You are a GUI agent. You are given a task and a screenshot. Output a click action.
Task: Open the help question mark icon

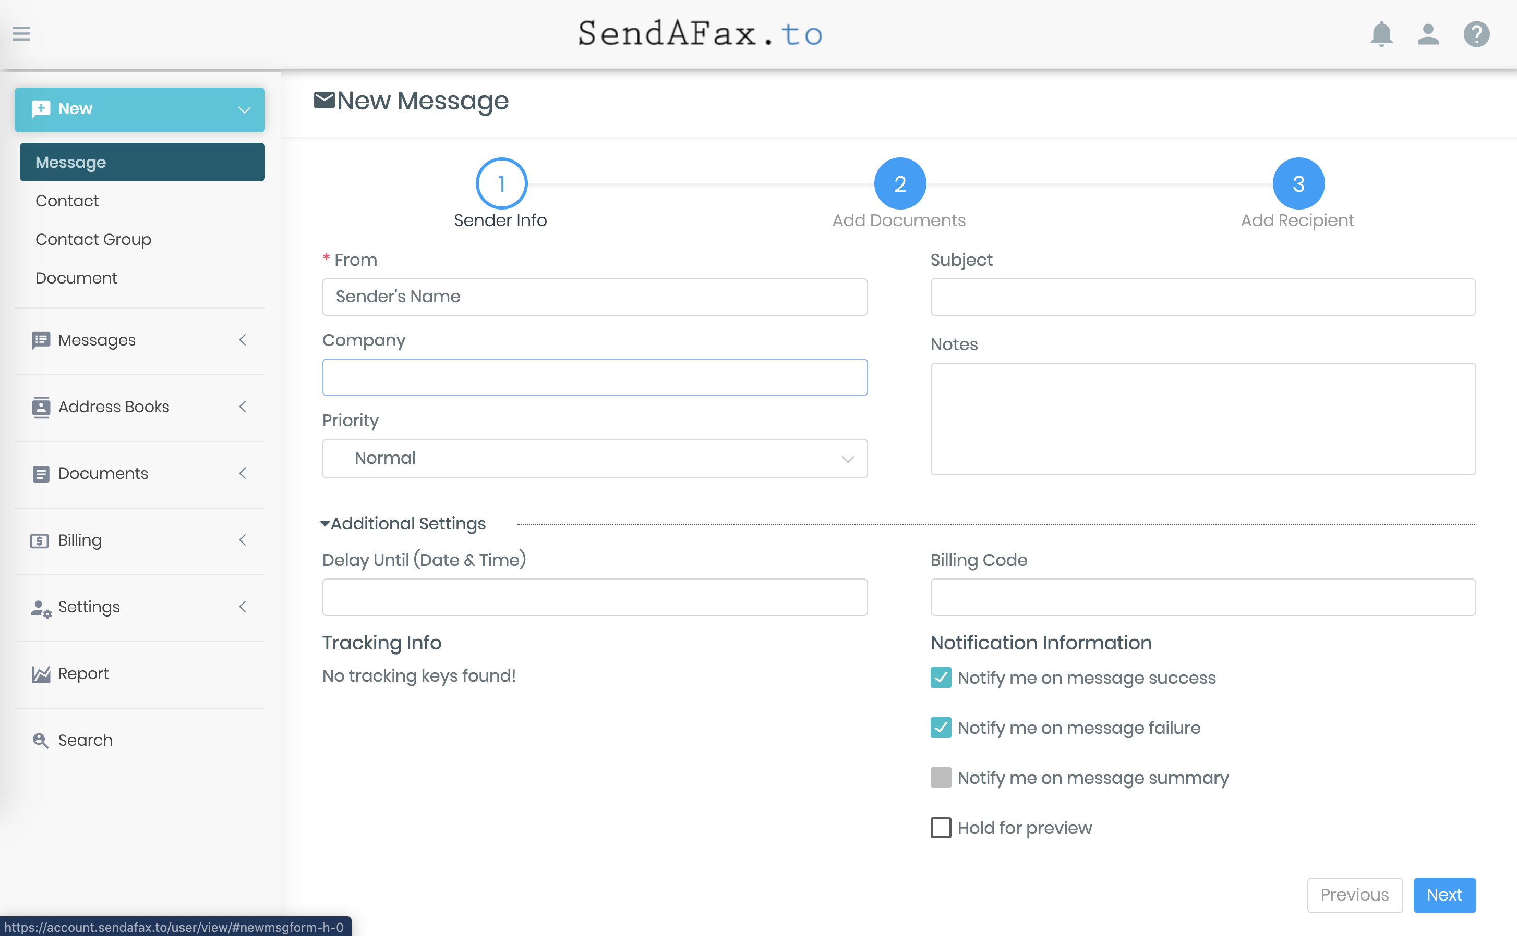tap(1476, 34)
